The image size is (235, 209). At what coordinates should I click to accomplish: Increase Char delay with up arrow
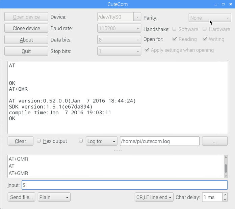point(225,195)
